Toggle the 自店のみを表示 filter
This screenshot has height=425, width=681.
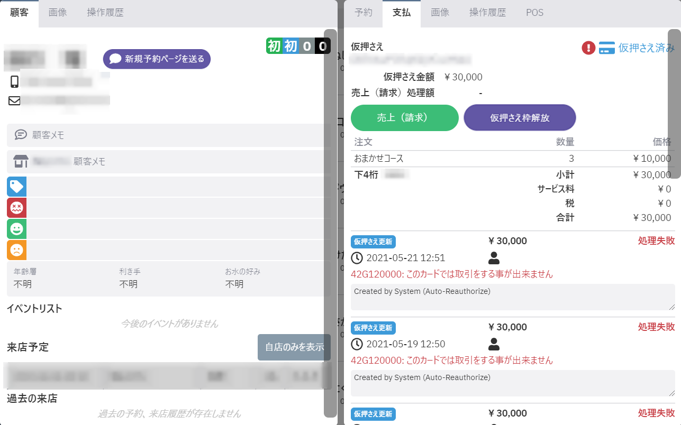pos(294,347)
